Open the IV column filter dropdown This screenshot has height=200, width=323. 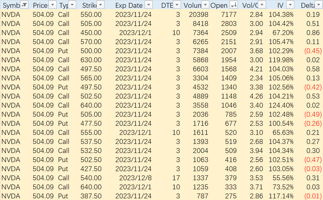point(290,5)
